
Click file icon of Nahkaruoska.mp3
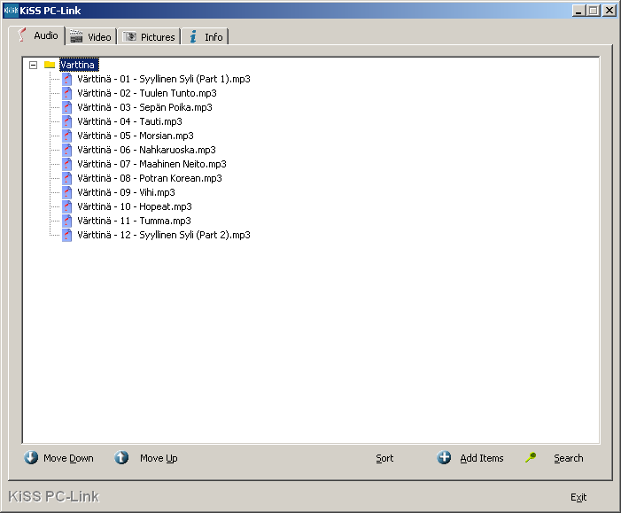click(67, 150)
